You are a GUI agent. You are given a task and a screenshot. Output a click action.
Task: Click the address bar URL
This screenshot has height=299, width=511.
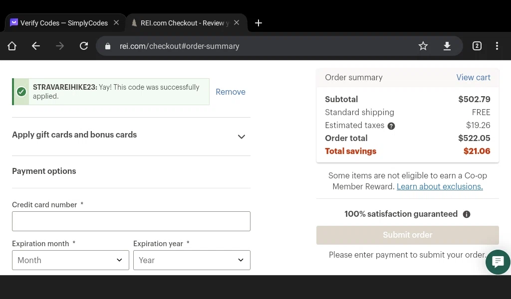pyautogui.click(x=179, y=46)
